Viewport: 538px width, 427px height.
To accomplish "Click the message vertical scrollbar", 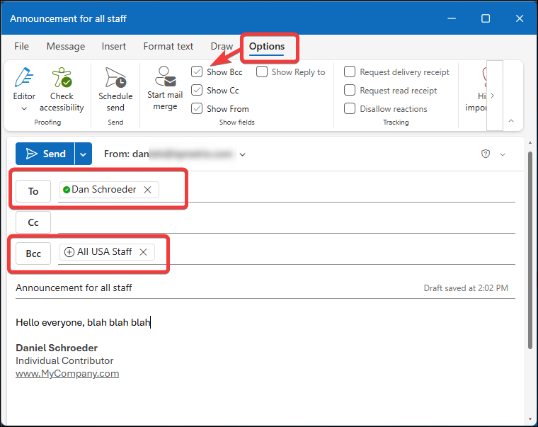I will point(530,250).
